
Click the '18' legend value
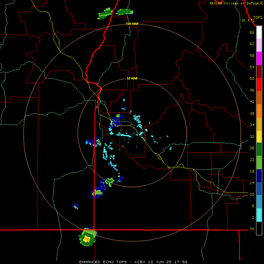252,171
